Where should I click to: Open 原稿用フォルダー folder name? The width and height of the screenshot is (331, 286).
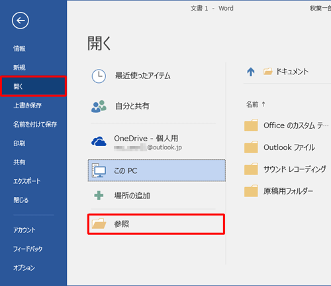pos(288,191)
